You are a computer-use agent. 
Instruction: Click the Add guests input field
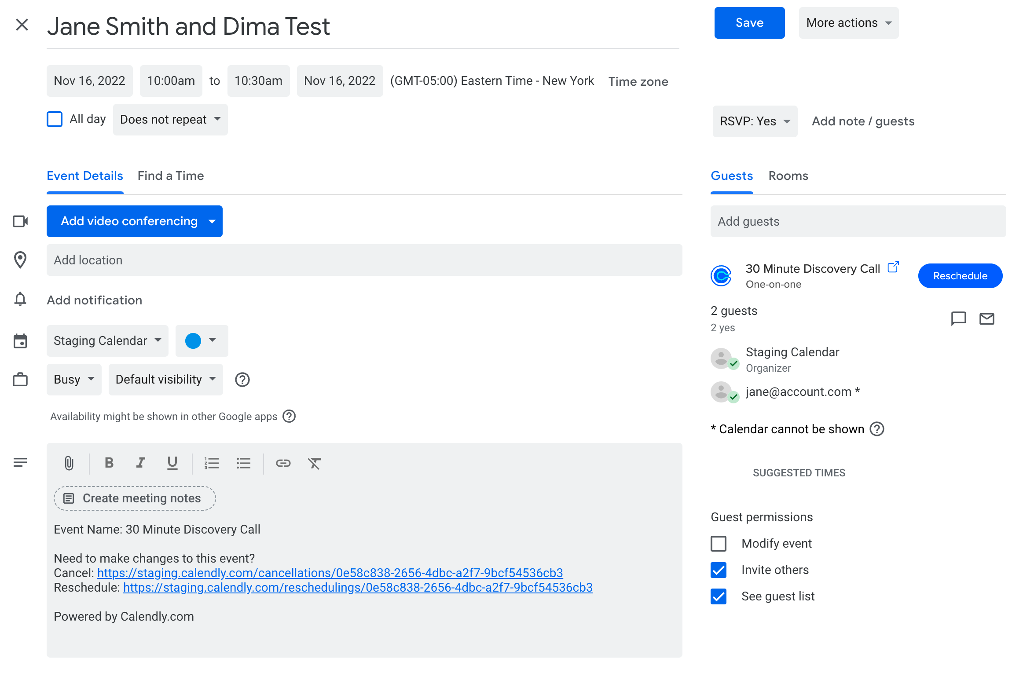point(858,221)
